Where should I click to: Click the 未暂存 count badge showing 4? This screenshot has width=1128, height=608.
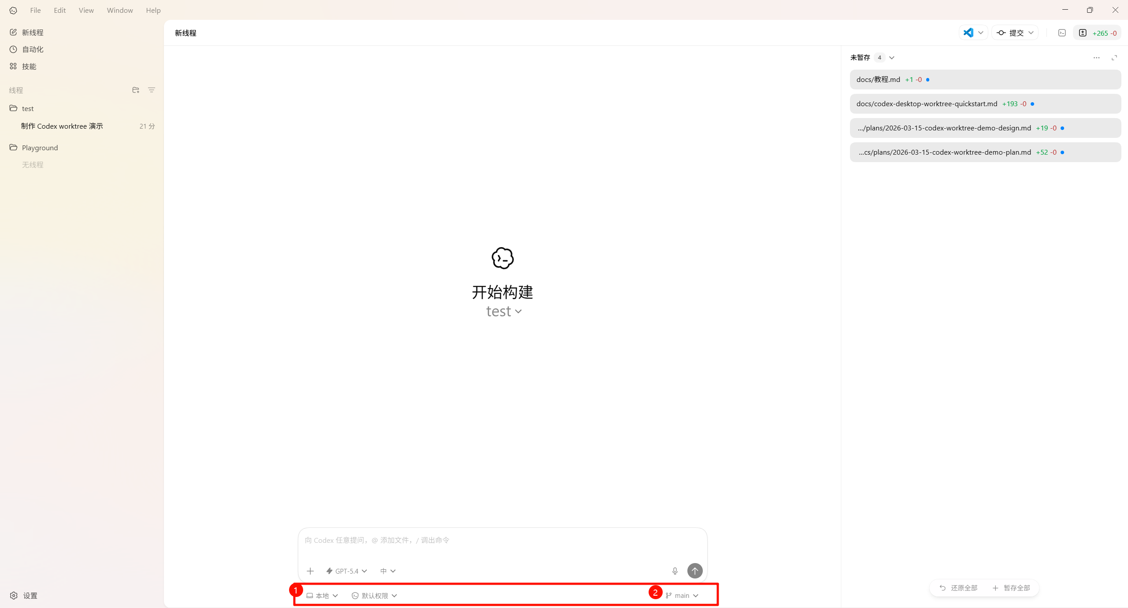[879, 58]
